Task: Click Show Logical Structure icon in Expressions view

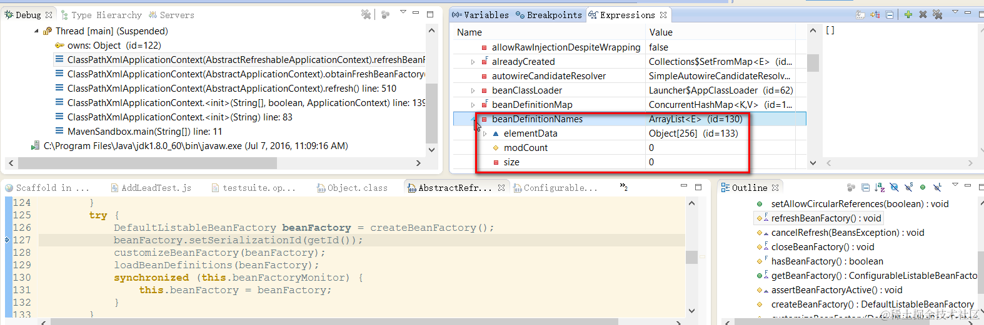Action: 875,14
